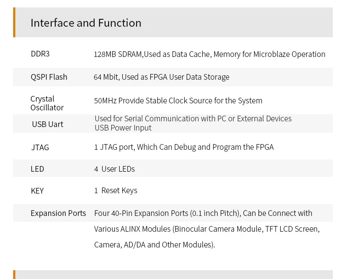Select the USB Uart row label
This screenshot has width=346, height=279.
click(x=47, y=124)
